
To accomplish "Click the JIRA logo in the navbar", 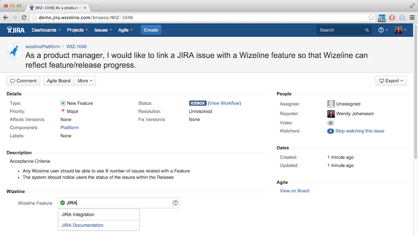I will 16,30.
